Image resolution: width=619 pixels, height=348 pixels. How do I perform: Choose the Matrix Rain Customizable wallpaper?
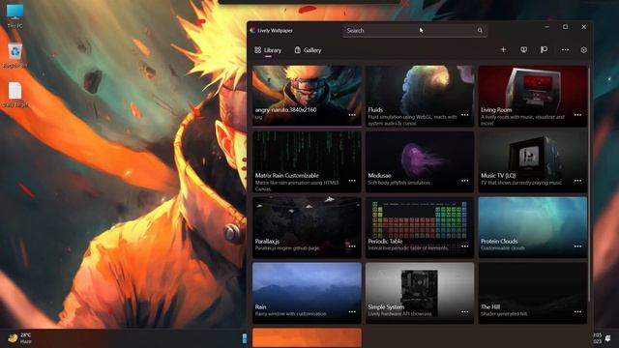(307, 161)
